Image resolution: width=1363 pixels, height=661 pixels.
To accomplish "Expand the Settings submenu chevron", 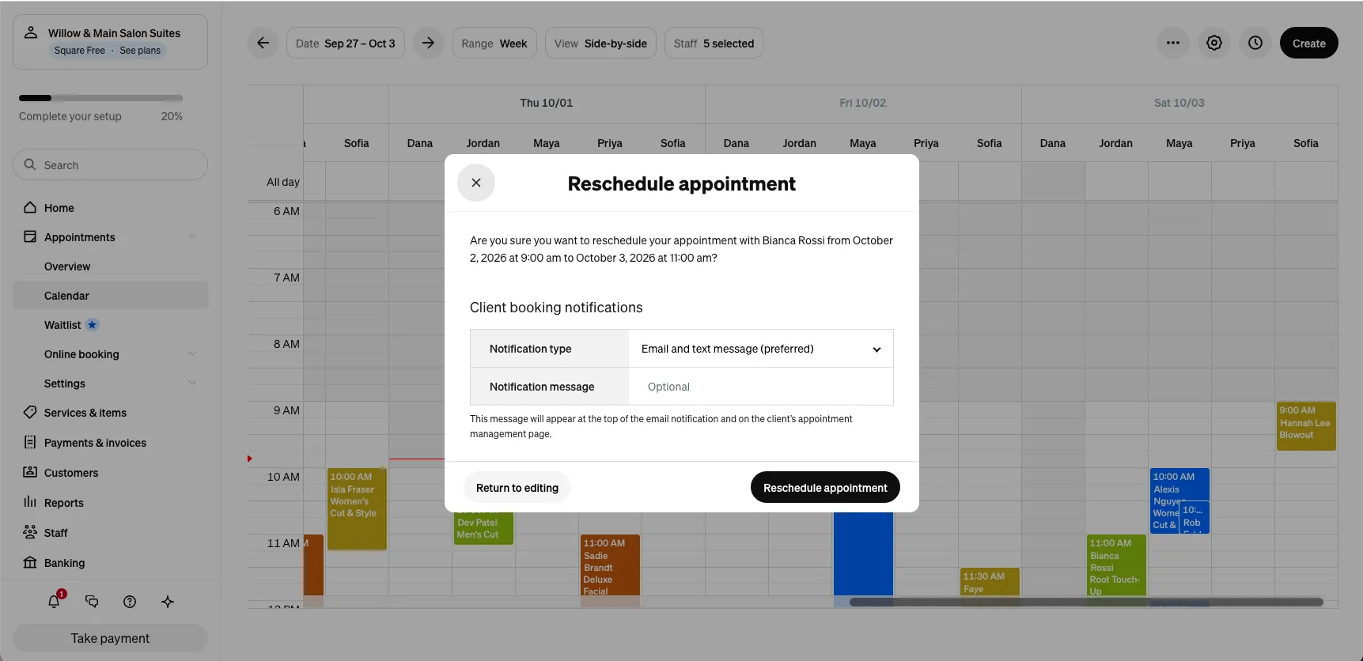I will tap(192, 383).
